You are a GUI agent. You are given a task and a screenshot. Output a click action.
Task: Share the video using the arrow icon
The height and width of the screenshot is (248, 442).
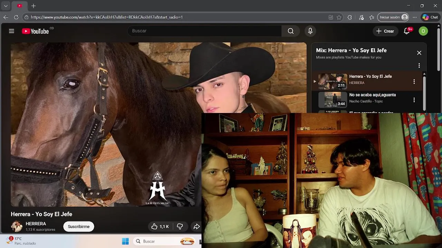click(x=196, y=227)
